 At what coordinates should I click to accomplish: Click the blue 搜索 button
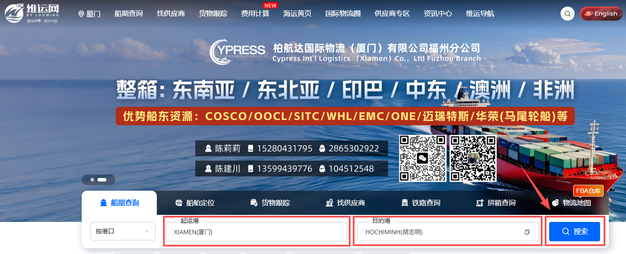pyautogui.click(x=574, y=231)
